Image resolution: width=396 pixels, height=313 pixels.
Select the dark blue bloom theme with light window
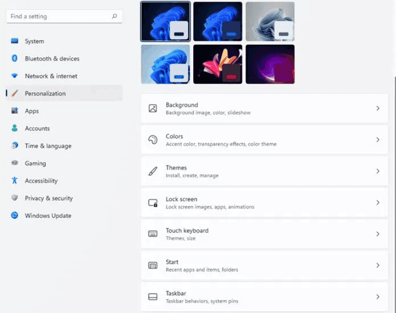click(x=165, y=21)
